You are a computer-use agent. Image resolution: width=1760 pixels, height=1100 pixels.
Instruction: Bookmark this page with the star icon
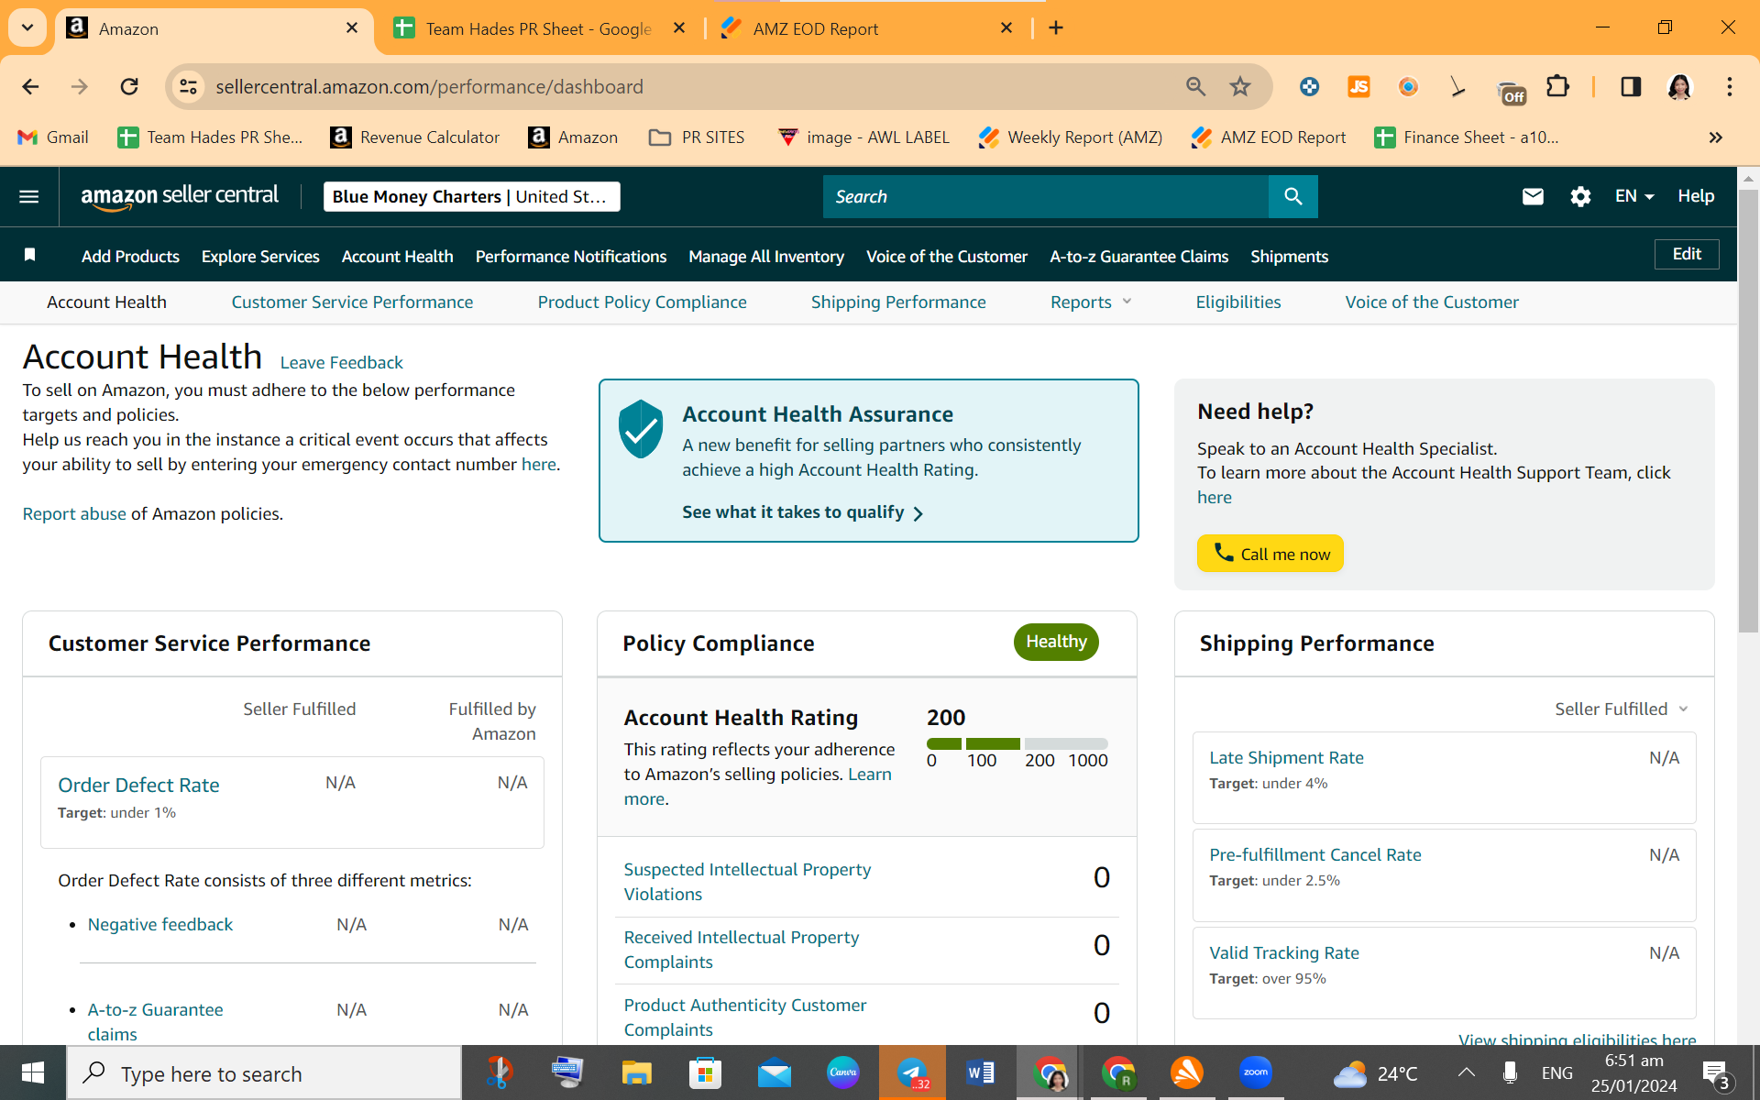[x=1240, y=87]
